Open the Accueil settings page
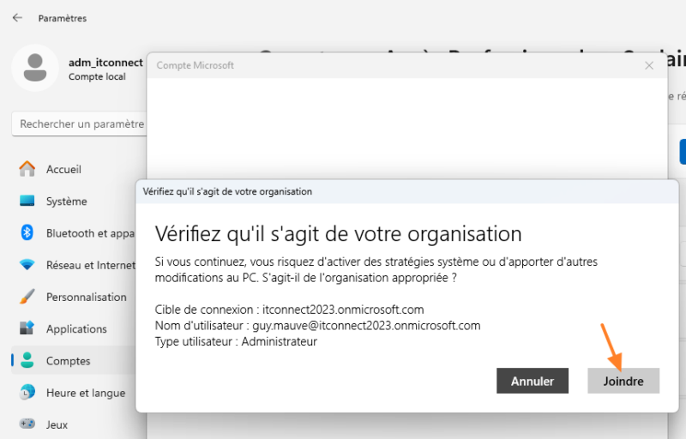Viewport: 686px width, 439px height. 63,169
